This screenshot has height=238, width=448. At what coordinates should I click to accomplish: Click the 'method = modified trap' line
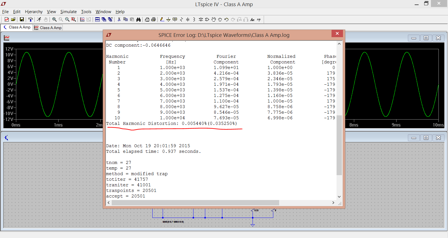(x=137, y=174)
